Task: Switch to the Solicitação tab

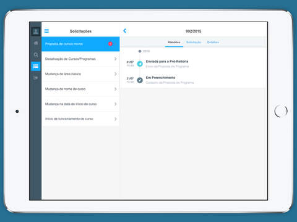Action: [194, 42]
